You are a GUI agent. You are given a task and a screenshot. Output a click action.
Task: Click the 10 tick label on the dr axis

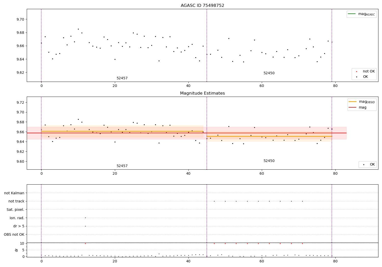[x=22, y=243]
